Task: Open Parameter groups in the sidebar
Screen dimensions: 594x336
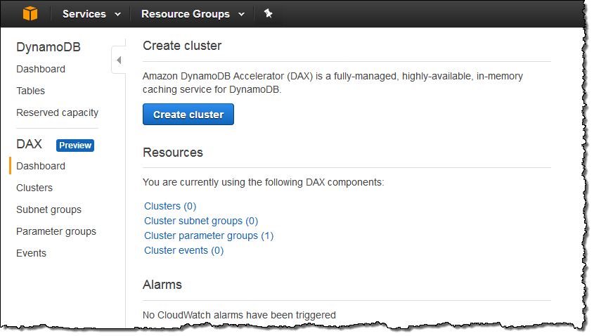Action: [x=56, y=231]
